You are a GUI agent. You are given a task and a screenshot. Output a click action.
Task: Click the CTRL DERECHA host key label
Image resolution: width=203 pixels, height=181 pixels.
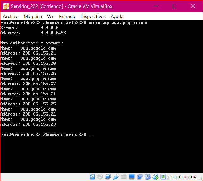click(182, 177)
